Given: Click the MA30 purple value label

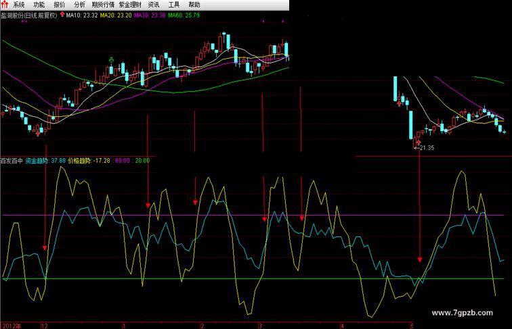Looking at the screenshot, I should point(150,15).
